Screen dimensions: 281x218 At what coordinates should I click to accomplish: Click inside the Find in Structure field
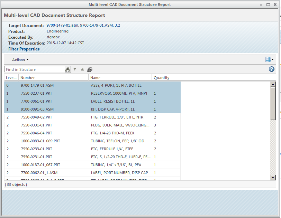point(35,69)
